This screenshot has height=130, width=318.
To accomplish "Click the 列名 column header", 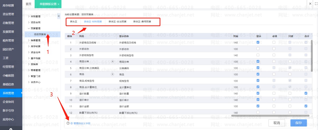I will coord(82,36).
